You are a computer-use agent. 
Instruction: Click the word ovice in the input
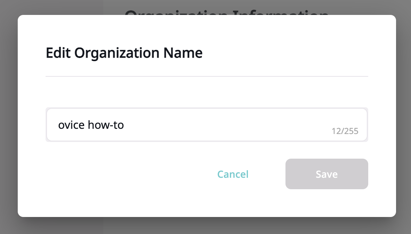[71, 125]
